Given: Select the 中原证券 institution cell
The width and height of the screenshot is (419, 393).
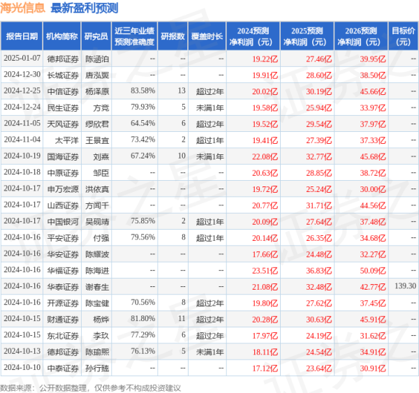Looking at the screenshot, I should point(63,173).
